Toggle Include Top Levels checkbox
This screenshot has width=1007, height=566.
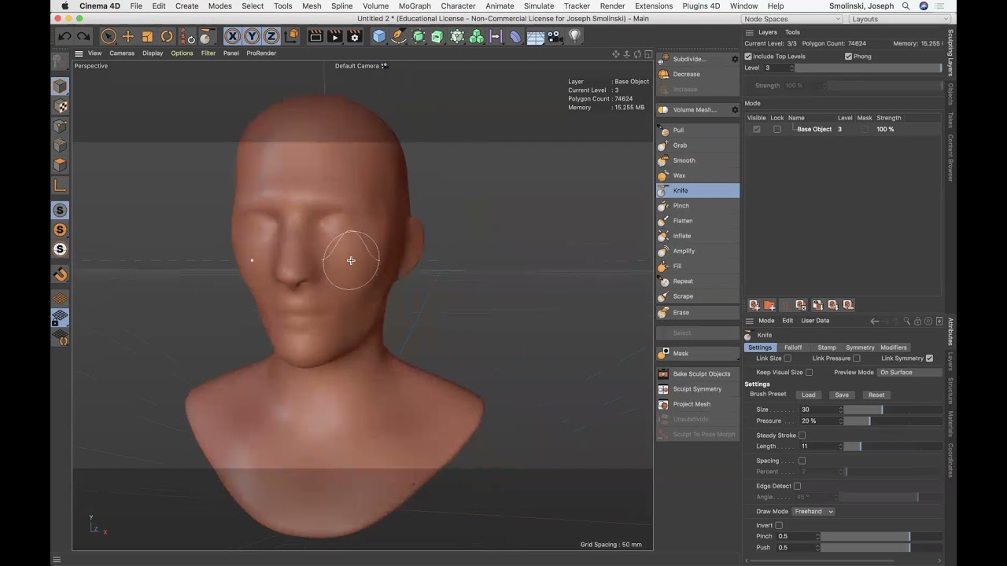pos(748,57)
